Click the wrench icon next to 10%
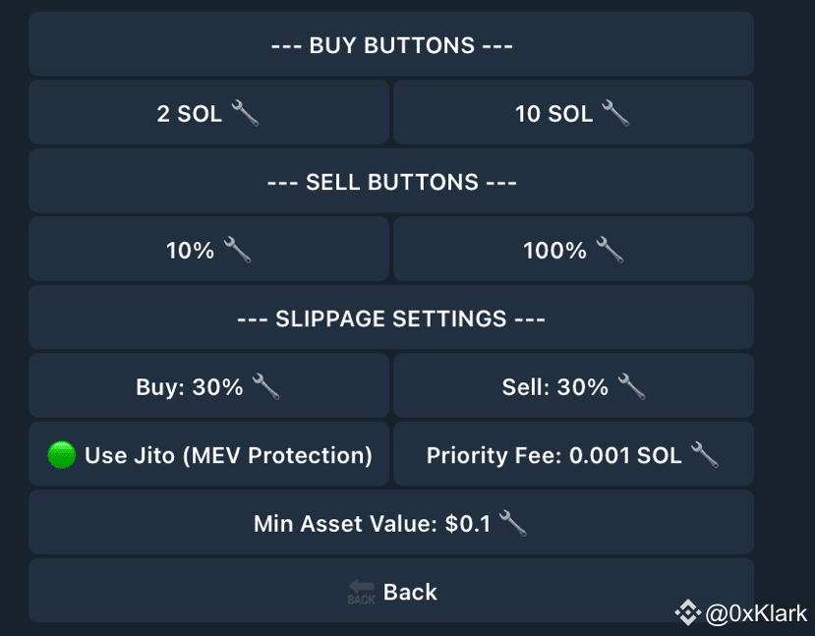This screenshot has width=815, height=636. (x=237, y=250)
